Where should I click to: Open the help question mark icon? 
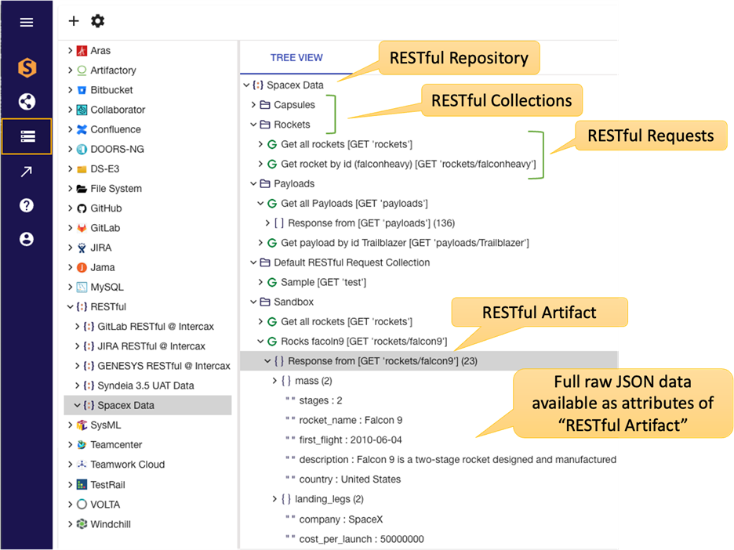pyautogui.click(x=27, y=205)
